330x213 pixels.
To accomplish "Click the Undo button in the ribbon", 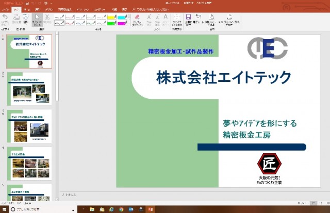I will 5,20.
